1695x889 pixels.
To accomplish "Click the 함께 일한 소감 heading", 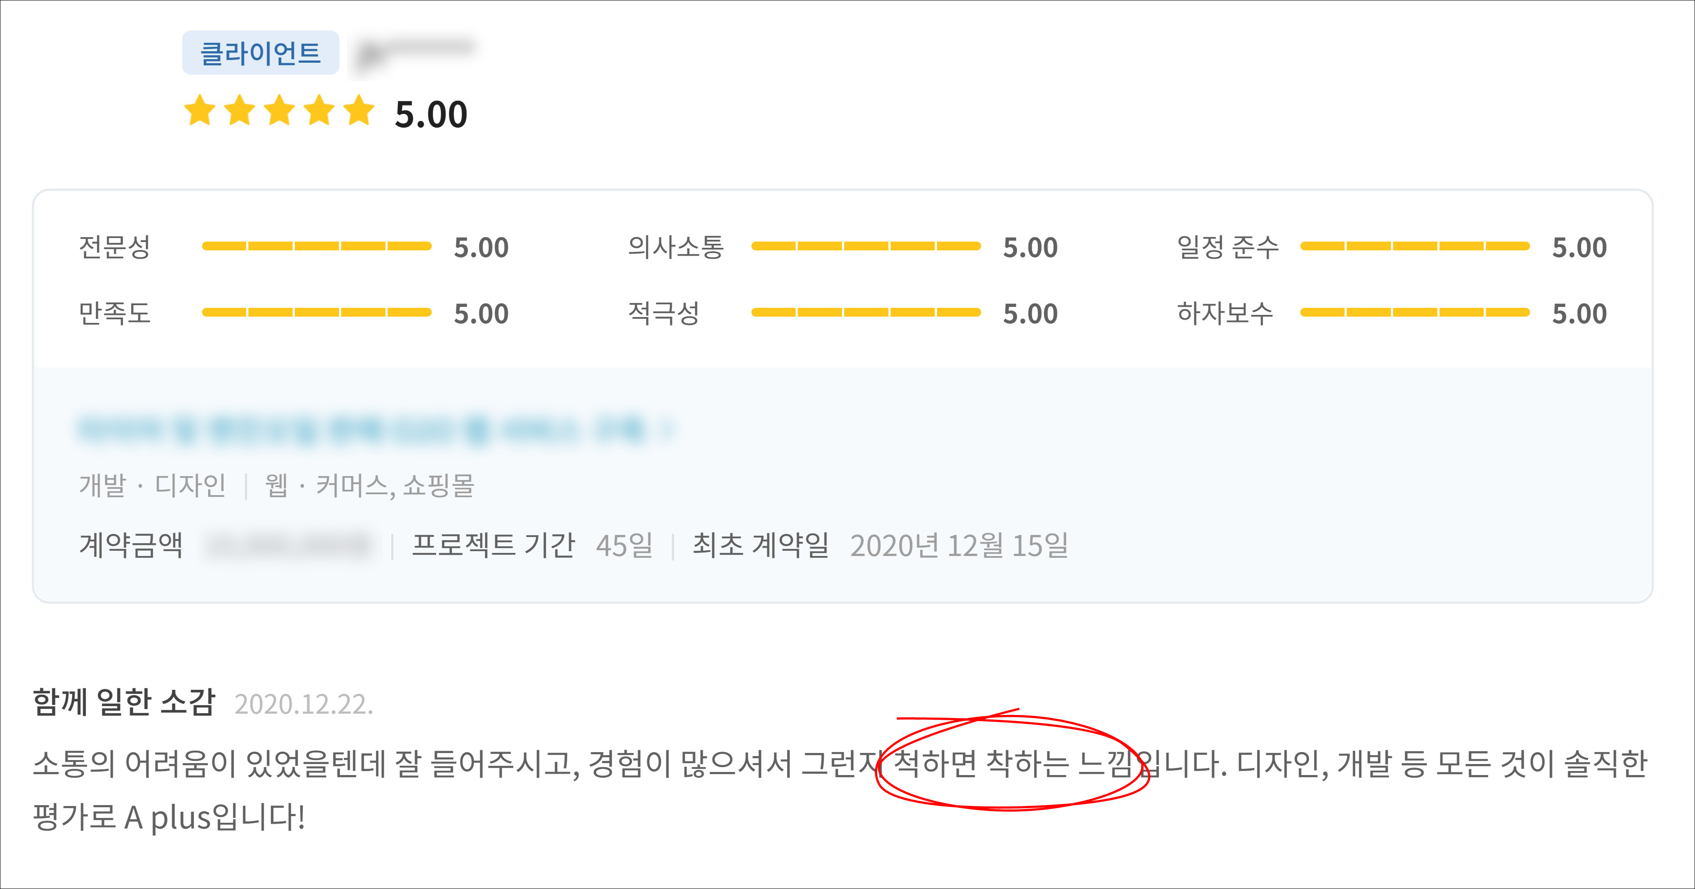I will tap(124, 702).
